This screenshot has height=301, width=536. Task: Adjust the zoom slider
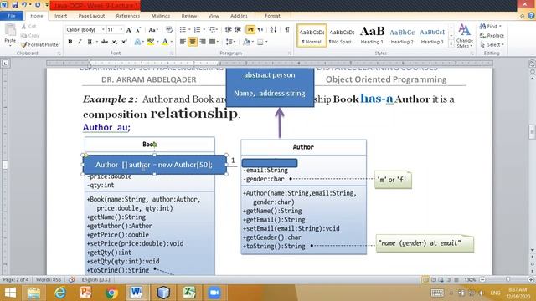coord(508,280)
